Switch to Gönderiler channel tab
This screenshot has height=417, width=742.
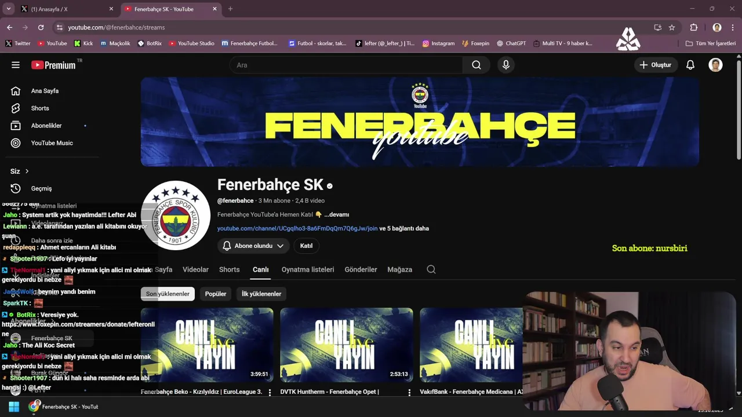361,269
